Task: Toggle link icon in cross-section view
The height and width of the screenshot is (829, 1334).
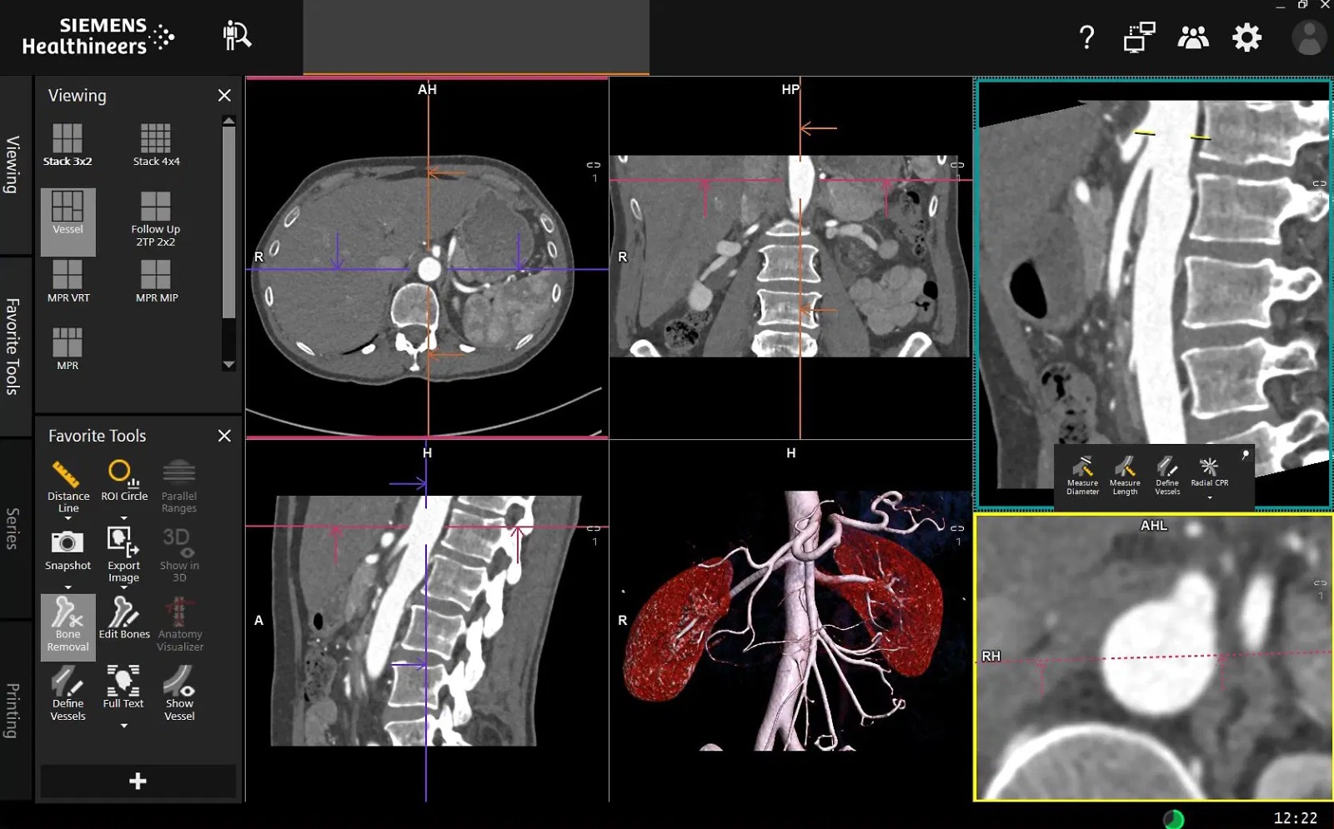Action: coord(1319,582)
